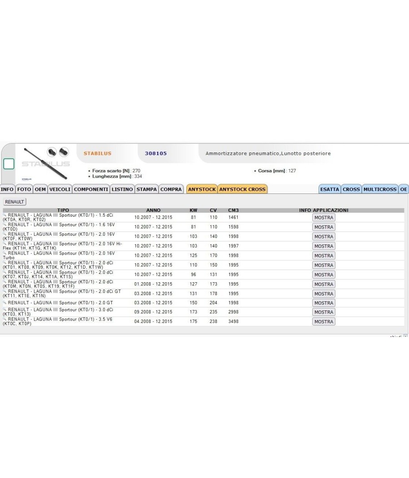Image resolution: width=409 pixels, height=478 pixels.
Task: Click MOSTRA for the 2.0 16V Turbo row
Action: tap(324, 255)
